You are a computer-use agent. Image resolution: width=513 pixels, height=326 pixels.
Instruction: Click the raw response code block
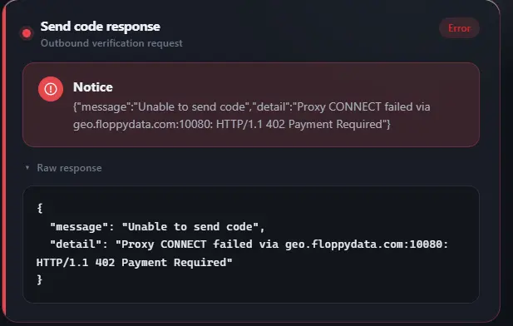tap(251, 244)
